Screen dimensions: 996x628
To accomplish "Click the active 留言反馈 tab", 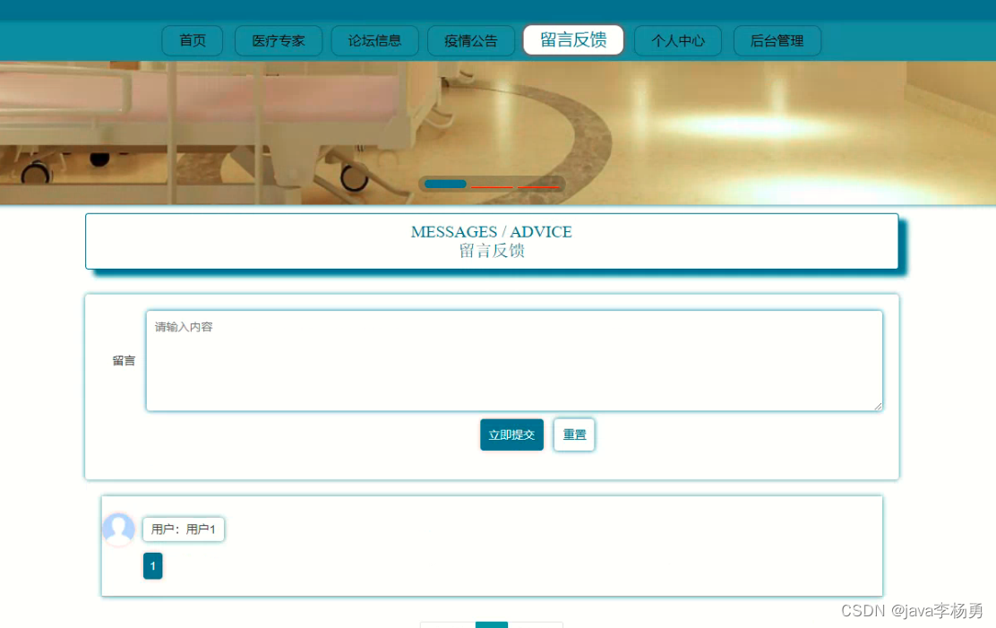I will click(x=573, y=40).
